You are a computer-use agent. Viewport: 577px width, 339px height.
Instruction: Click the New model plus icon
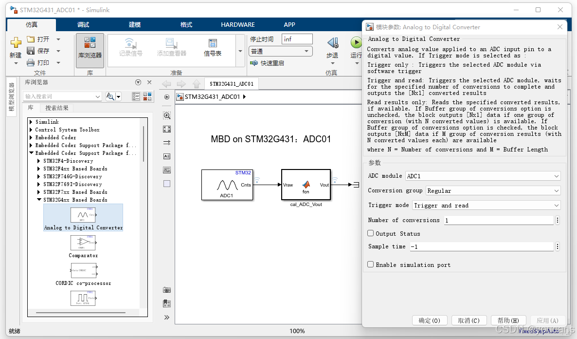[x=16, y=43]
